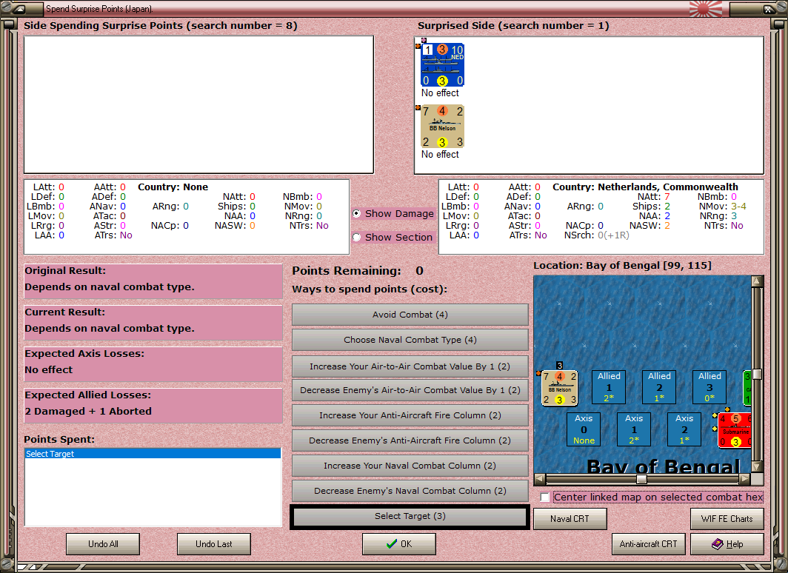Click the map's scroll down arrow
The image size is (788, 573).
pyautogui.click(x=757, y=466)
